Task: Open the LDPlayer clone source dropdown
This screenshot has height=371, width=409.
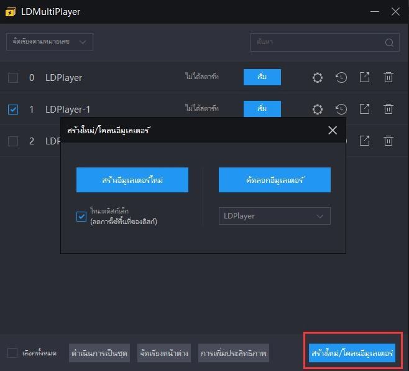Action: (274, 216)
